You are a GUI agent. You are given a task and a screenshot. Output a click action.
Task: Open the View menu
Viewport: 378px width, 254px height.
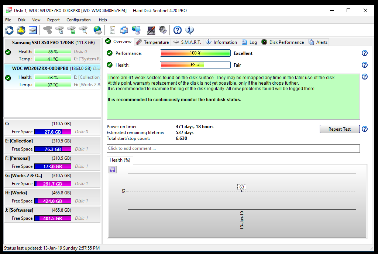pyautogui.click(x=37, y=20)
